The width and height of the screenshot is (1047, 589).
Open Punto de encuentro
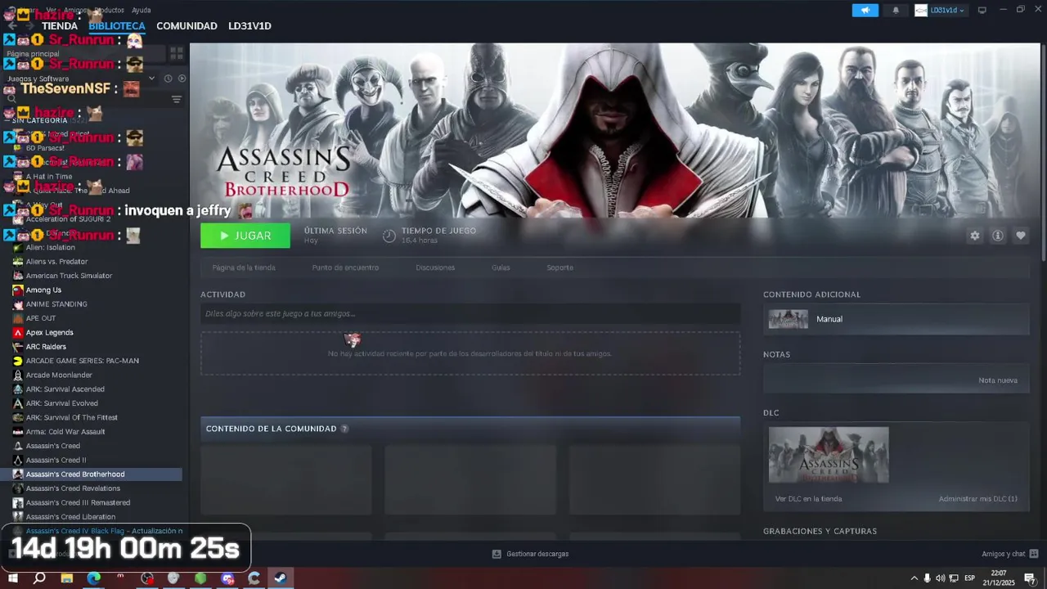[345, 268]
